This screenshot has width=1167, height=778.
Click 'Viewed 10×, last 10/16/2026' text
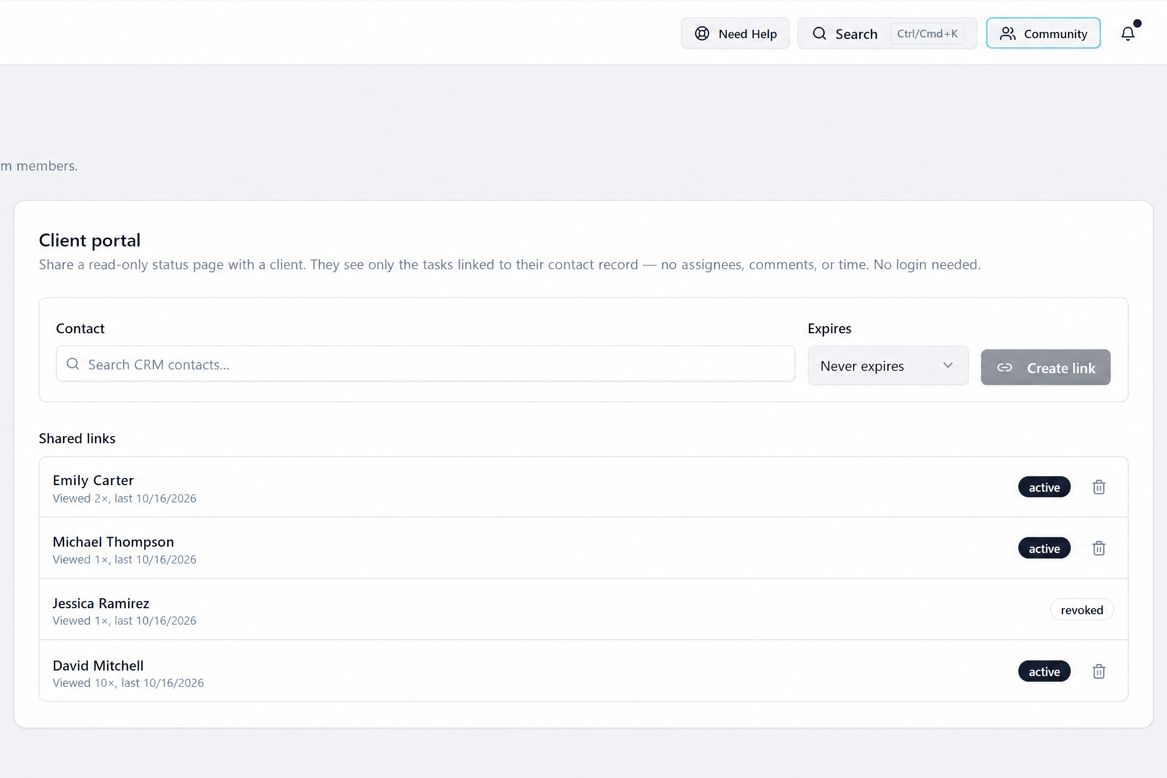pyautogui.click(x=128, y=683)
